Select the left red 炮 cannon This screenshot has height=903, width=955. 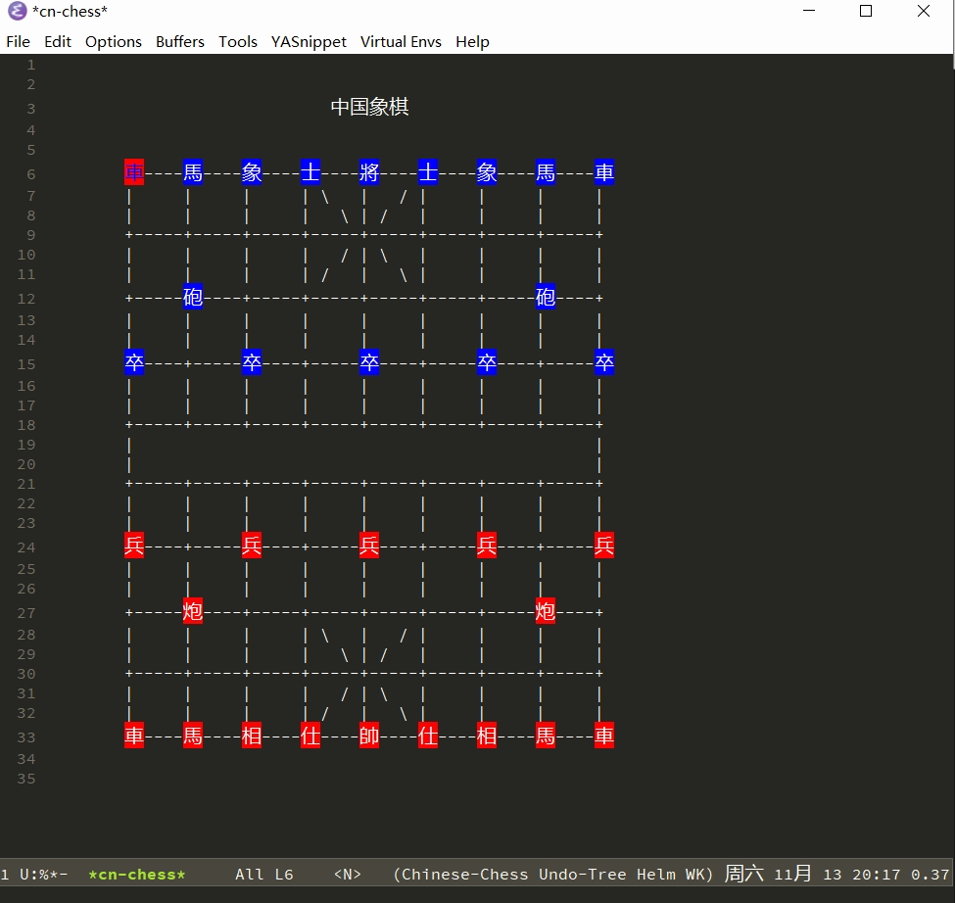tap(193, 611)
